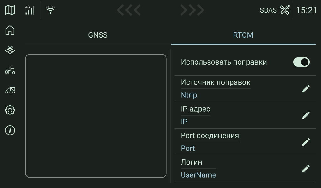321x188 pixels.
Task: Click the SBAS satellite status icon
Action: (284, 10)
